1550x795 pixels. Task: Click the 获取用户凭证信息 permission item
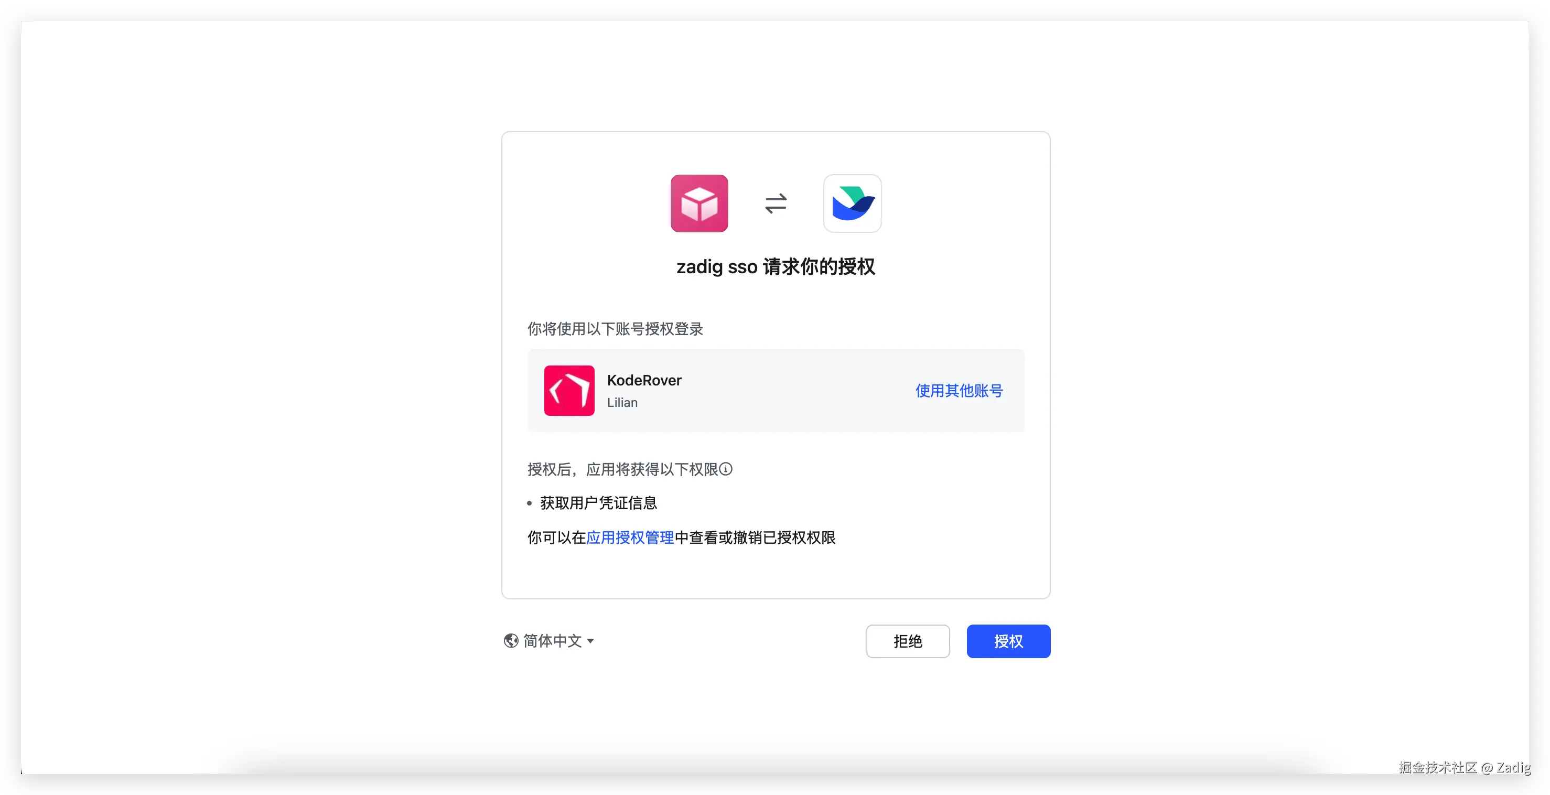pos(598,503)
